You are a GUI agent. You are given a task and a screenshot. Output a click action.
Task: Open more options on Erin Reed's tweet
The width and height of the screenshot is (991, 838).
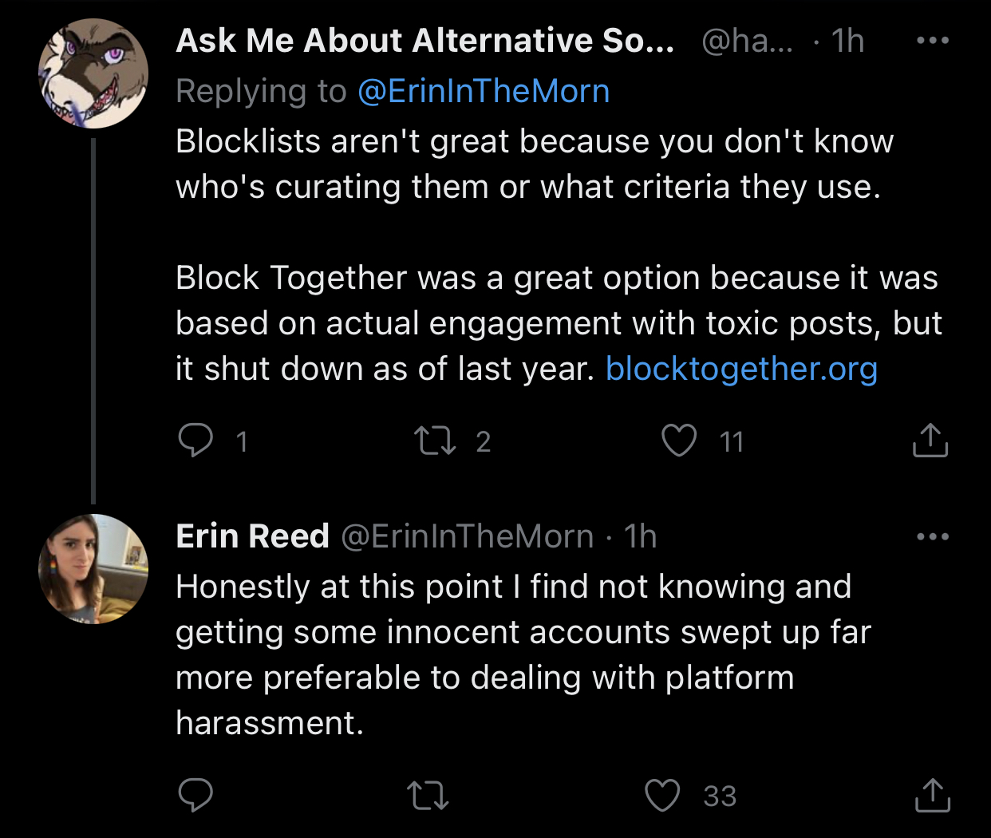[x=932, y=536]
